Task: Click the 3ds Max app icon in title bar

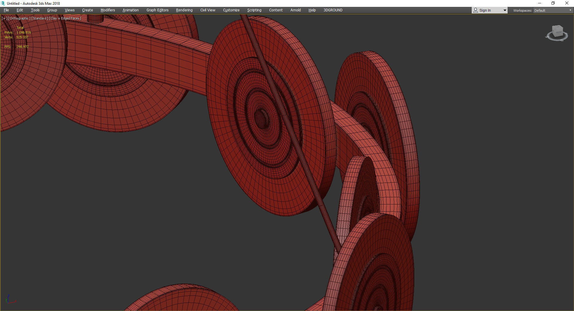Action: coord(3,3)
